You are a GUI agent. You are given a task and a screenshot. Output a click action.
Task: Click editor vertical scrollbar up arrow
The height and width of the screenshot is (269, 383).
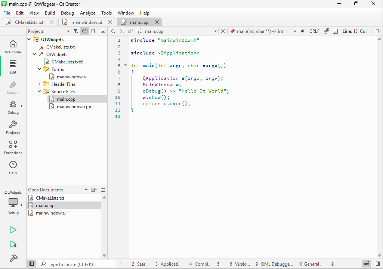coord(380,39)
